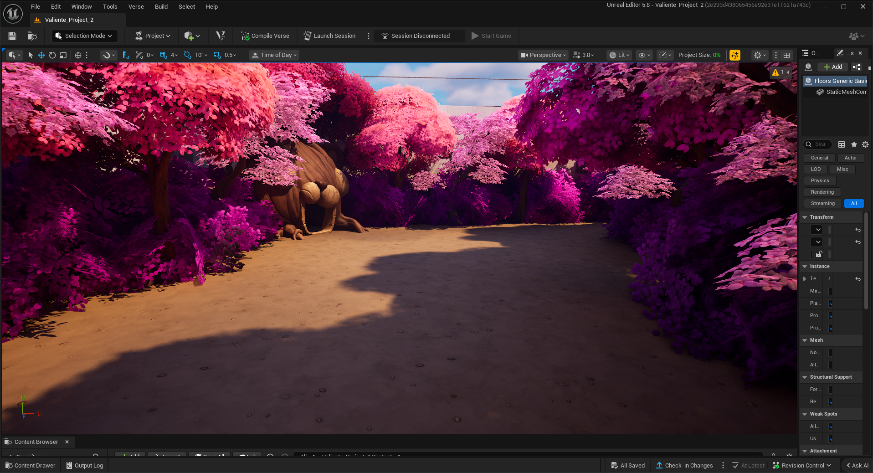The height and width of the screenshot is (473, 873).
Task: Click the Verse explorer icon
Action: coord(221,36)
